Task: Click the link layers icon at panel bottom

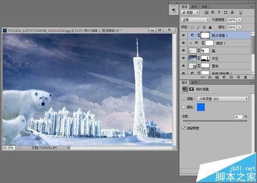Action: [203, 77]
